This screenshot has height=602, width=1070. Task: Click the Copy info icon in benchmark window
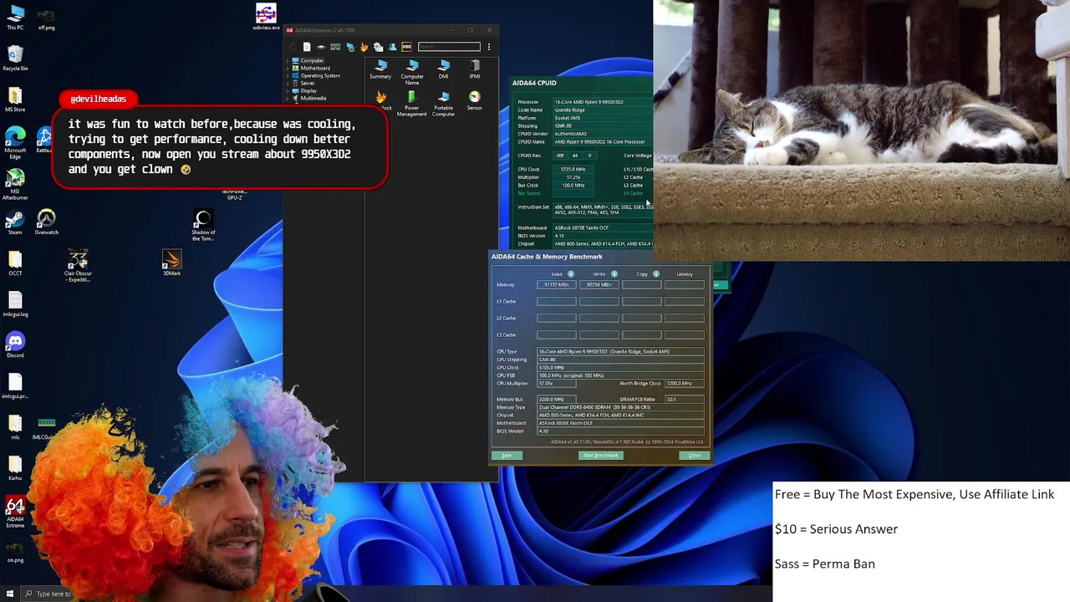click(656, 274)
